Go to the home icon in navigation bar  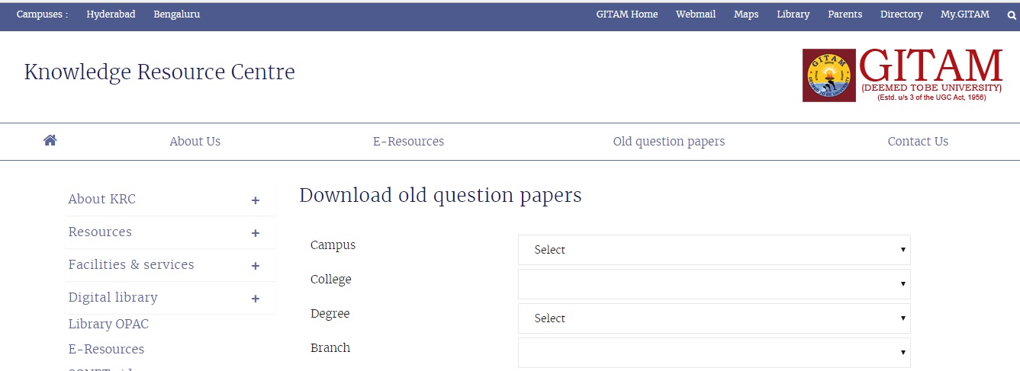coord(50,140)
